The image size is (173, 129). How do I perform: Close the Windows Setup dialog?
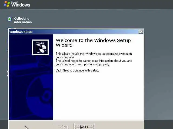click(x=141, y=32)
